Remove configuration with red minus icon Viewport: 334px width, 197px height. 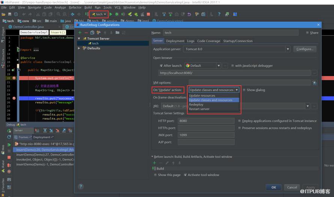(86, 33)
